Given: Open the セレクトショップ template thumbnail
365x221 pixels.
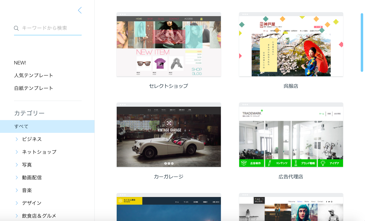Looking at the screenshot, I should click(x=169, y=44).
